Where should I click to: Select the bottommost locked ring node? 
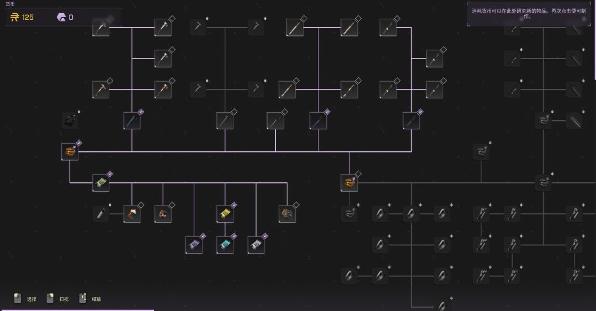[441, 305]
